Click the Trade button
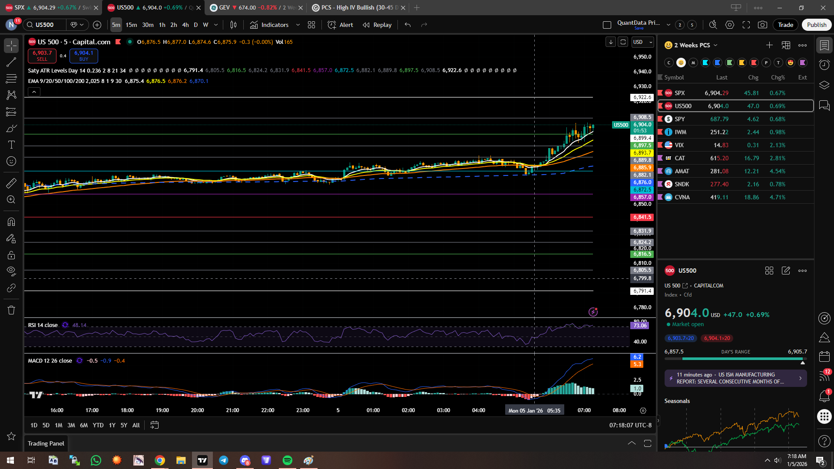 click(x=785, y=25)
